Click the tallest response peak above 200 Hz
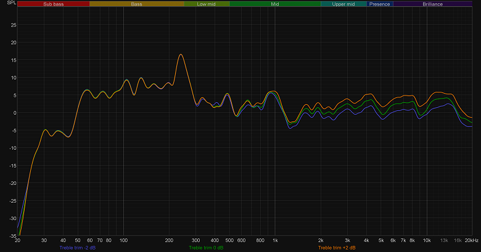Image resolution: width=481 pixels, height=252 pixels. click(x=181, y=55)
